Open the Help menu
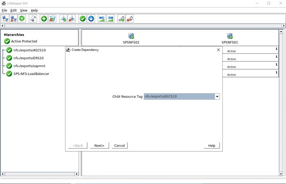286x184 pixels. (x=34, y=11)
